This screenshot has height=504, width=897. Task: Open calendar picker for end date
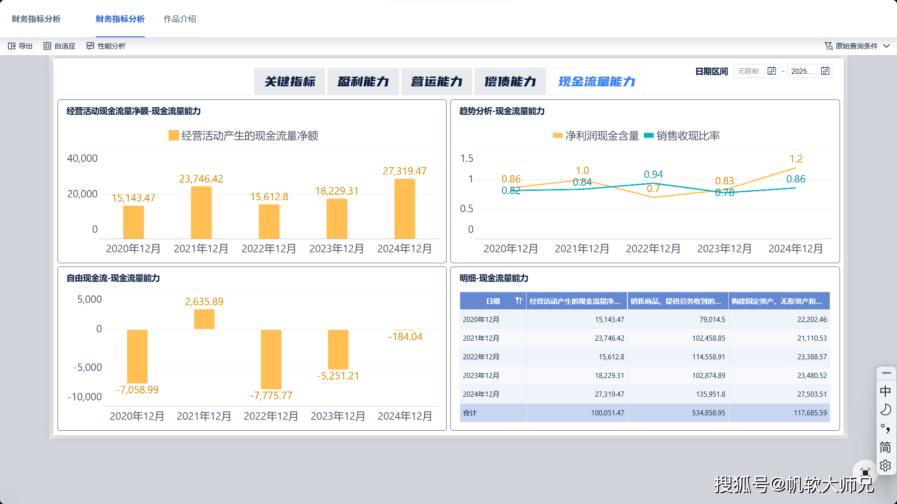825,71
